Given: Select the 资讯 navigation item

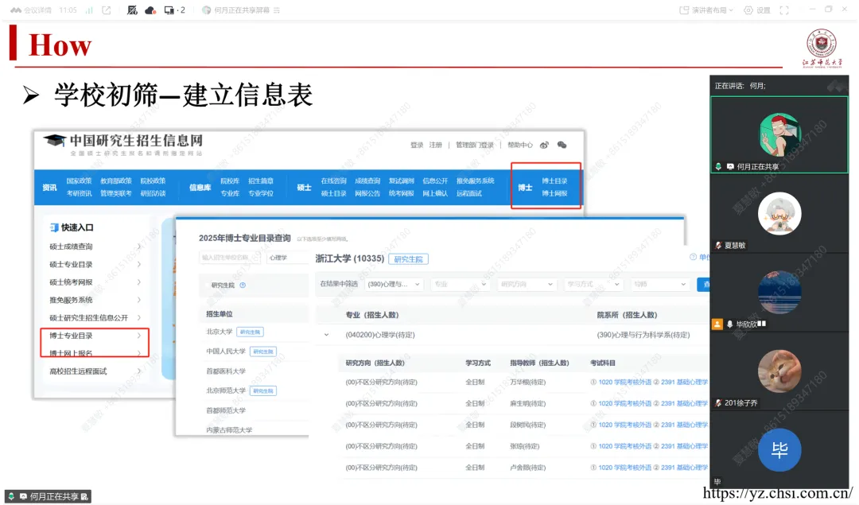Looking at the screenshot, I should [49, 188].
